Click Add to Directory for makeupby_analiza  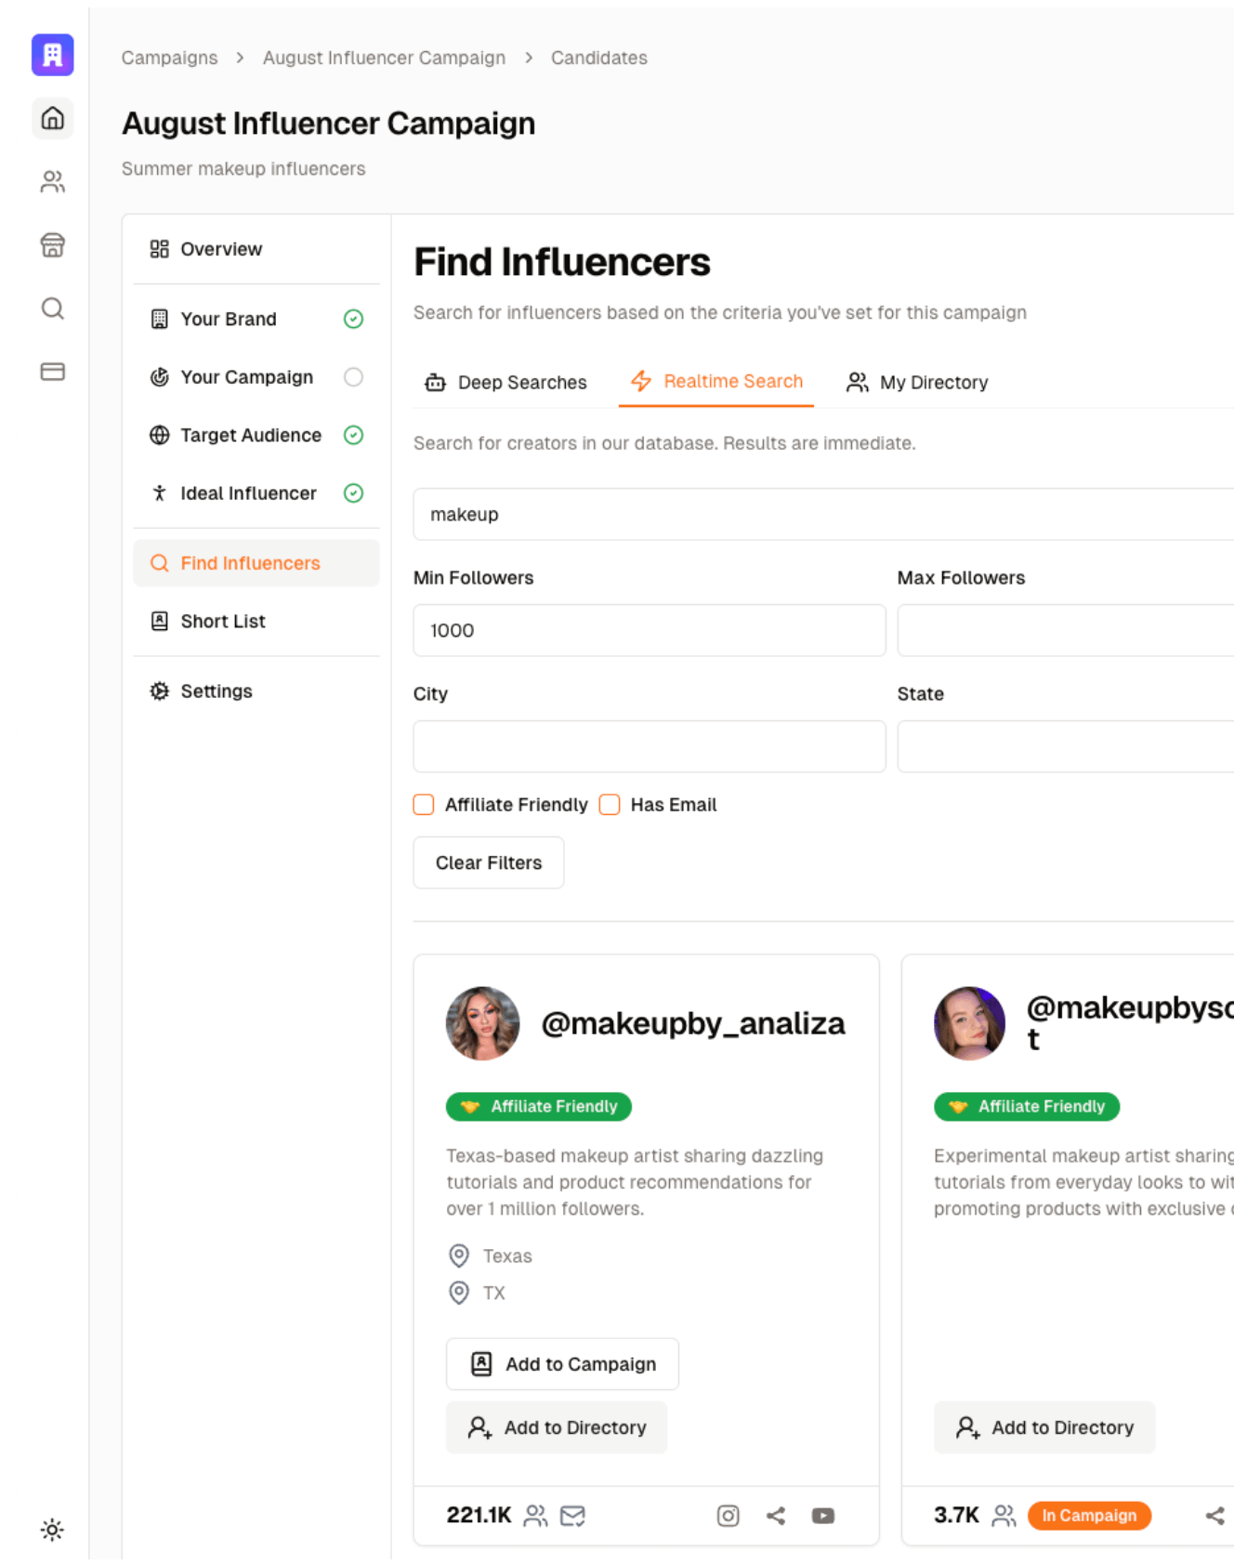tap(557, 1427)
